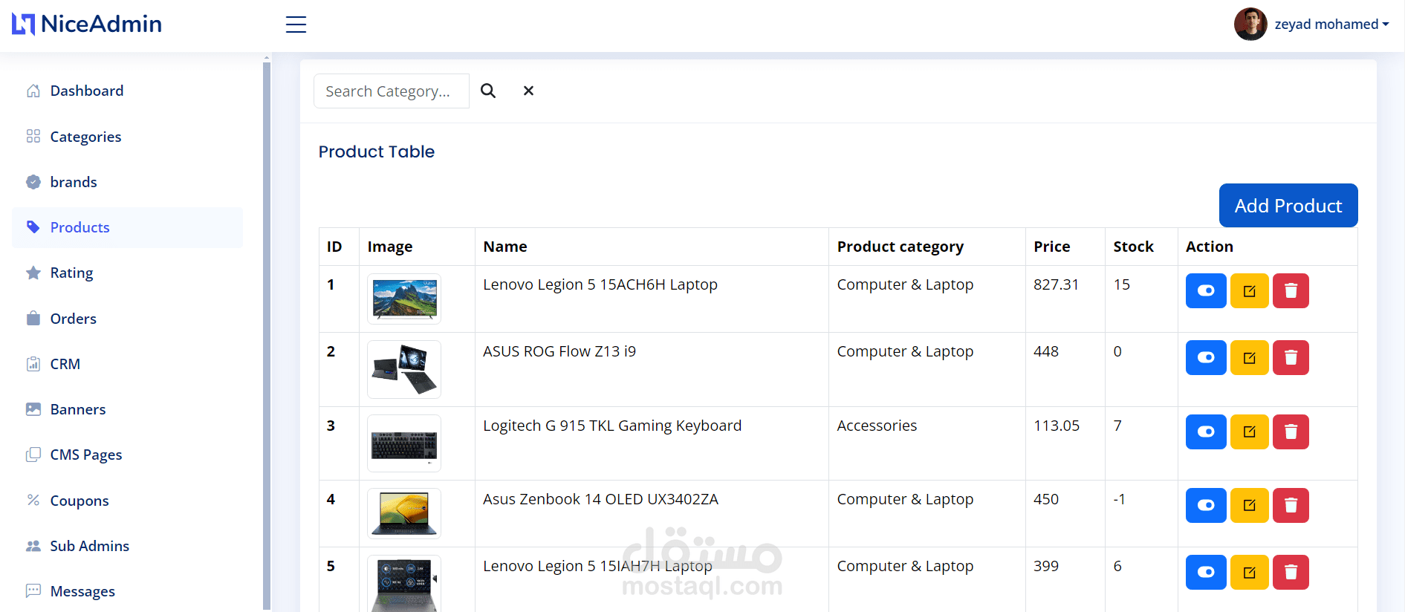Image resolution: width=1405 pixels, height=612 pixels.
Task: View Lenovo Legion 5 15IAH7H product
Action: coord(1206,572)
